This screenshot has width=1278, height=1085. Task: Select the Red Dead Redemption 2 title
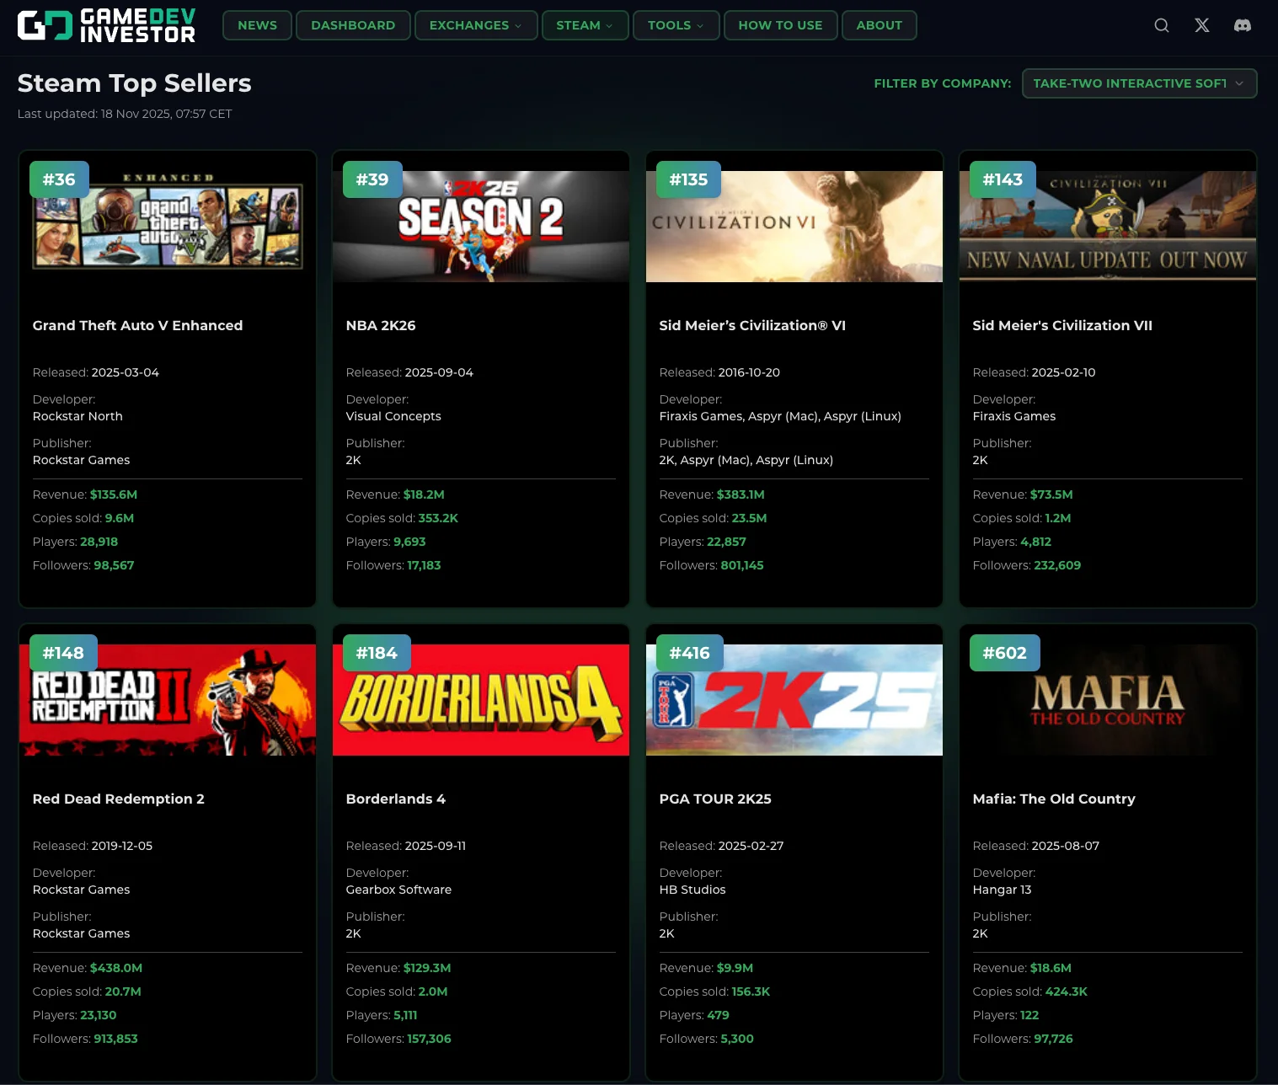click(x=118, y=799)
